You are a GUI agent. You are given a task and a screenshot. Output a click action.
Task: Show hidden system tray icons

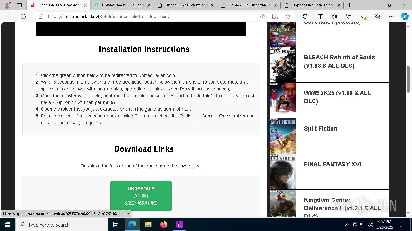coord(347,225)
